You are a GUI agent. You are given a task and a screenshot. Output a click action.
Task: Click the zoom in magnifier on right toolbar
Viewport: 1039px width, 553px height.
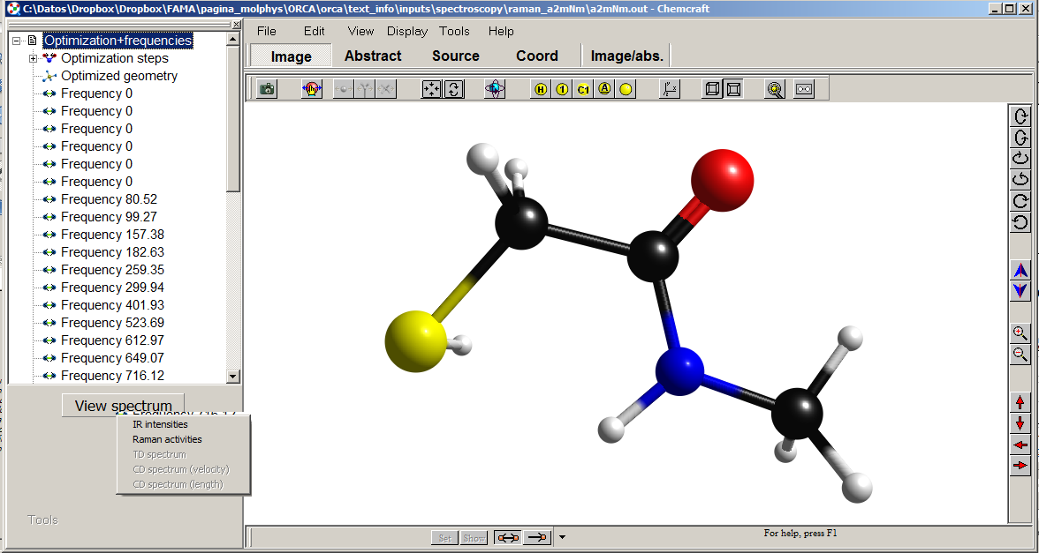point(1020,333)
